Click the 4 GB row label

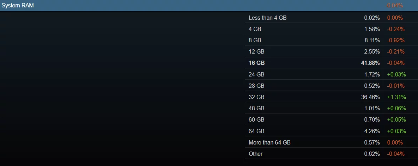[255, 29]
